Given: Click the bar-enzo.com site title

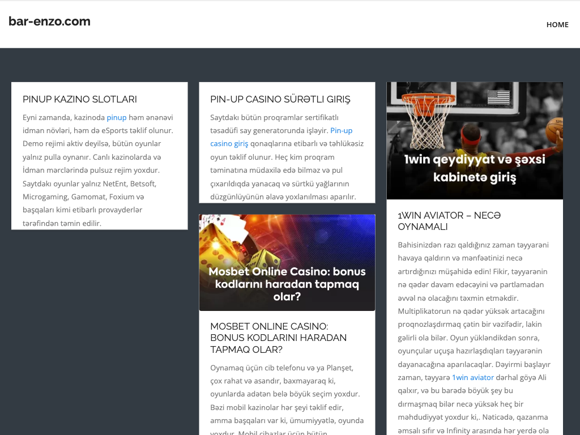Looking at the screenshot, I should tap(49, 22).
